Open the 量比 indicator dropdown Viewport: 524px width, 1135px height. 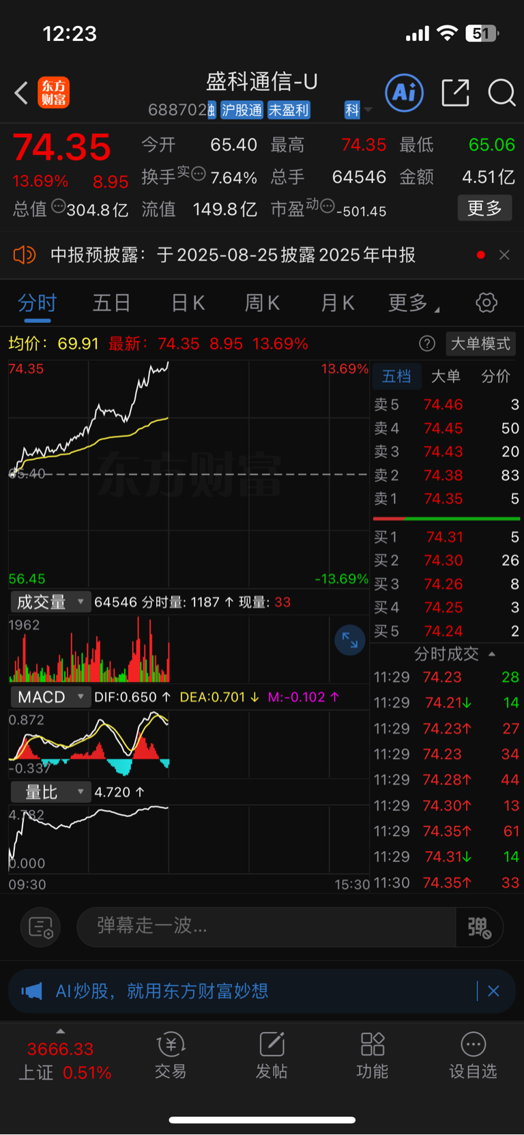[49, 792]
